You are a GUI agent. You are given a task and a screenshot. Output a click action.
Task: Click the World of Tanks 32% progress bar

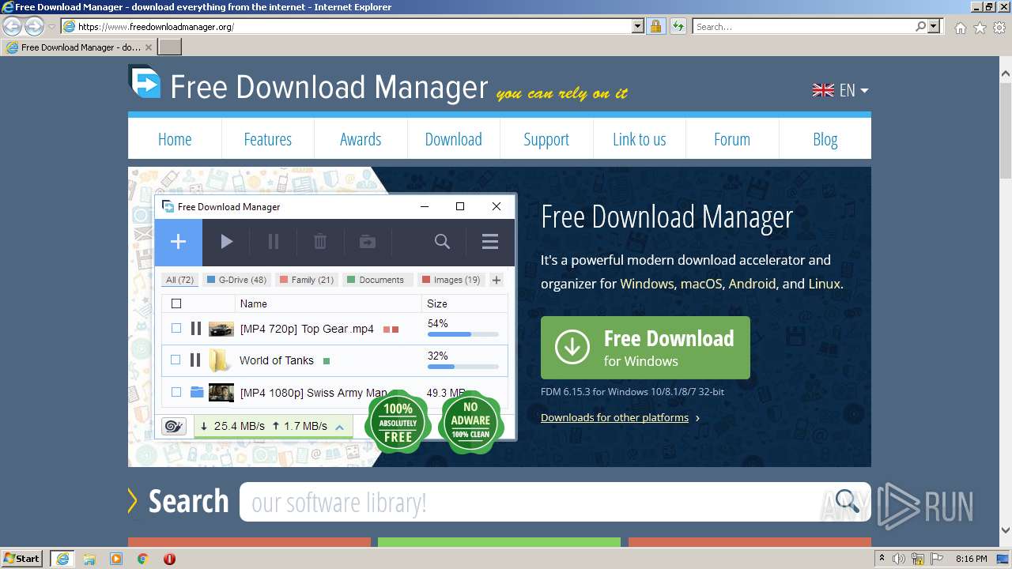pos(463,367)
